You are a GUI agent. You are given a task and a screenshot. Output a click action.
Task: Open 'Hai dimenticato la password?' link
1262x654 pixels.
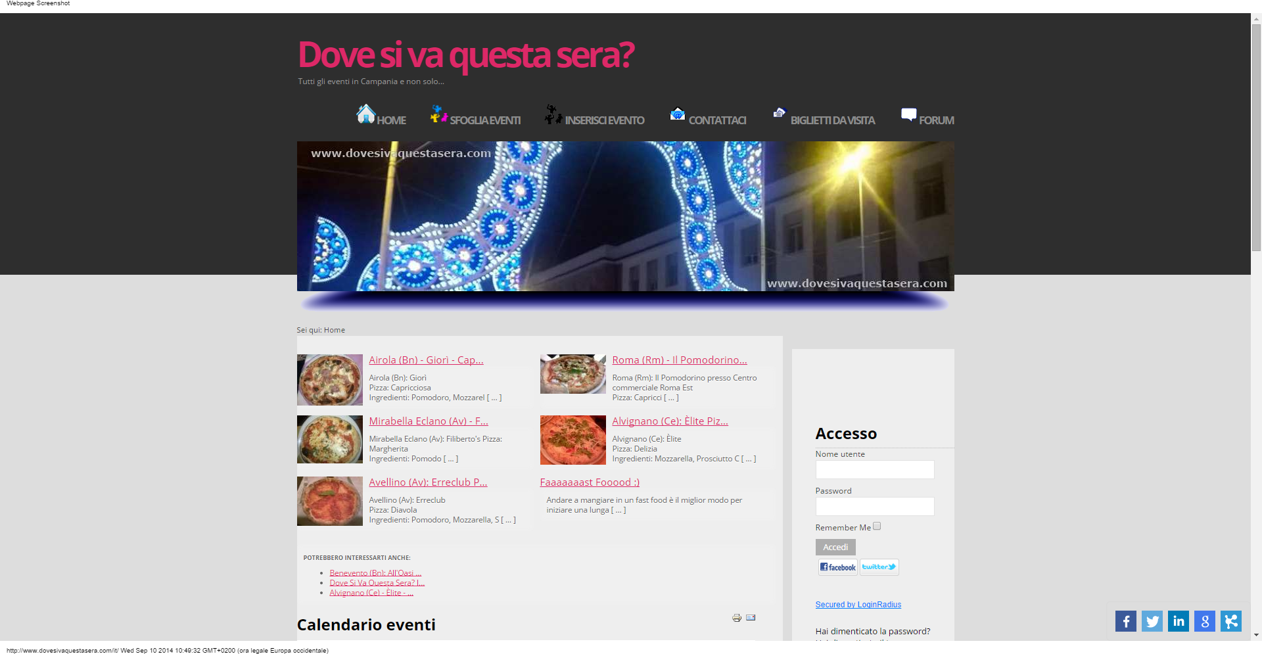(873, 631)
